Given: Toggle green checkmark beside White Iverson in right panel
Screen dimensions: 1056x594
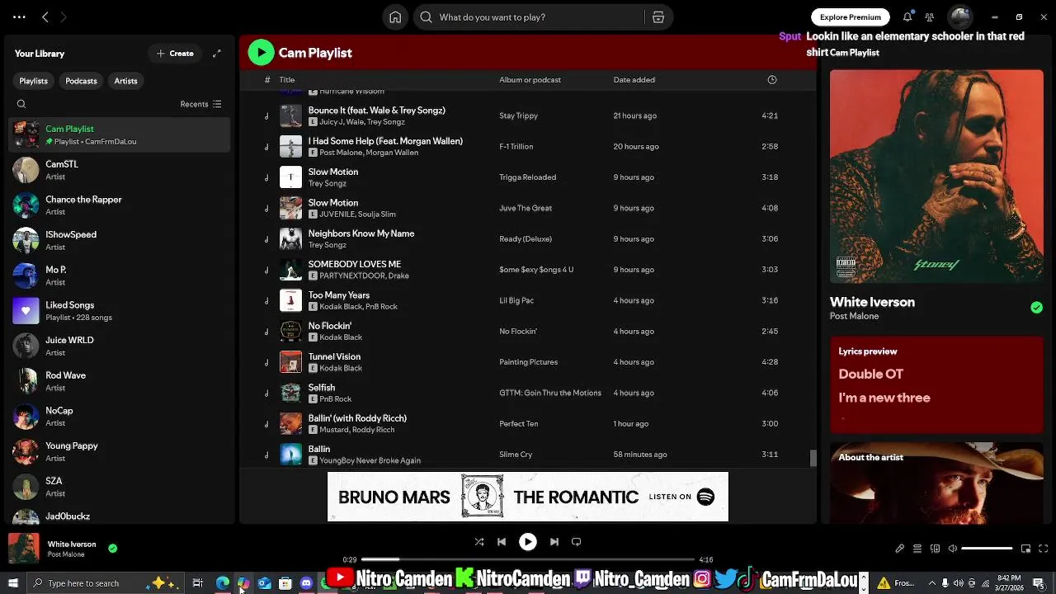Looking at the screenshot, I should (1036, 308).
